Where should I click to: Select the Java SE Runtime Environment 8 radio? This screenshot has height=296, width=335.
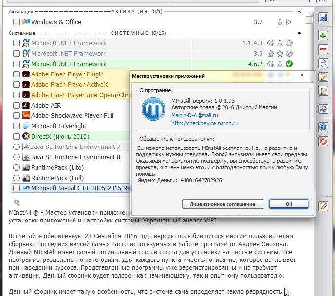click(16, 157)
